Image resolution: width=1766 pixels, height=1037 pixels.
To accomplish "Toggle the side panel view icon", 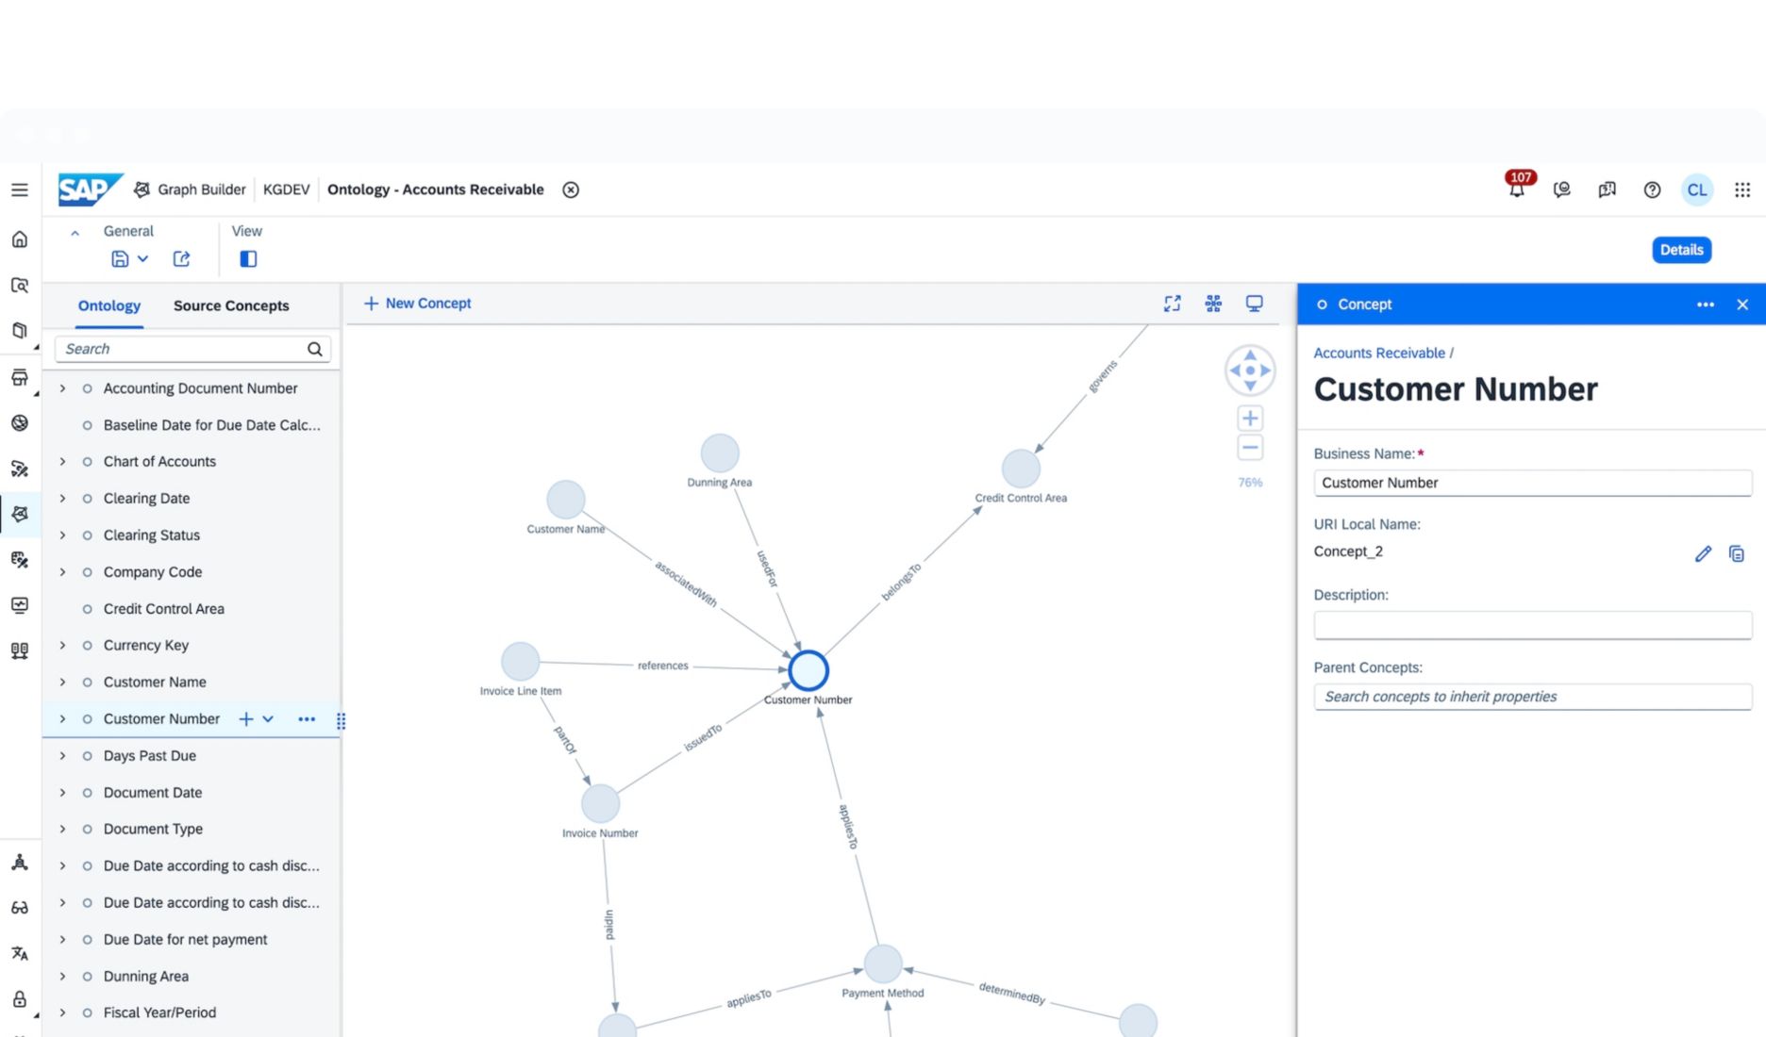I will tap(248, 258).
